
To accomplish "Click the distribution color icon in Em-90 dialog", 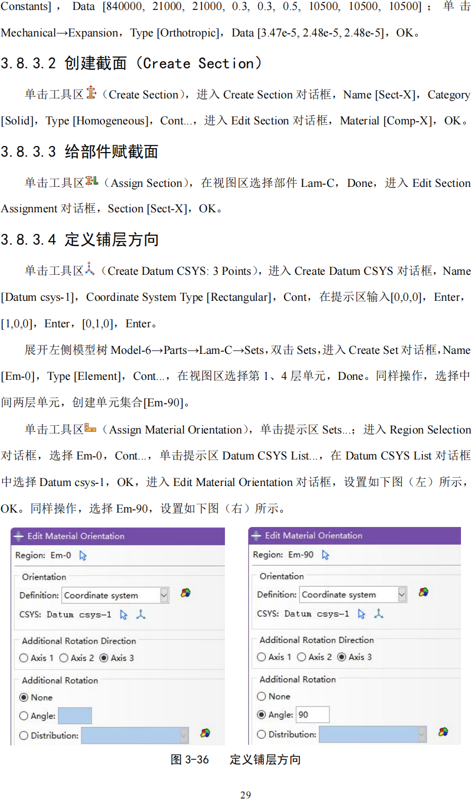I will 443,732.
